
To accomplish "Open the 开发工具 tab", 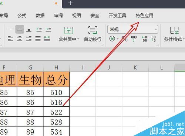I will [117, 16].
